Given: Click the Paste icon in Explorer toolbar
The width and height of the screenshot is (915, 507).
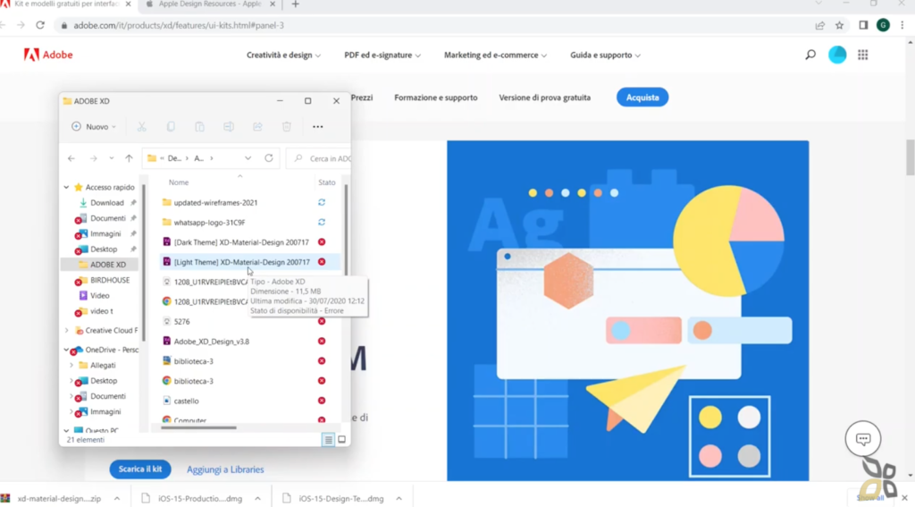Looking at the screenshot, I should pyautogui.click(x=199, y=127).
